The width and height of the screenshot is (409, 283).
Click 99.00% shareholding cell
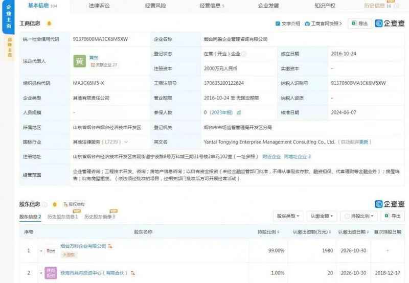coord(276,251)
